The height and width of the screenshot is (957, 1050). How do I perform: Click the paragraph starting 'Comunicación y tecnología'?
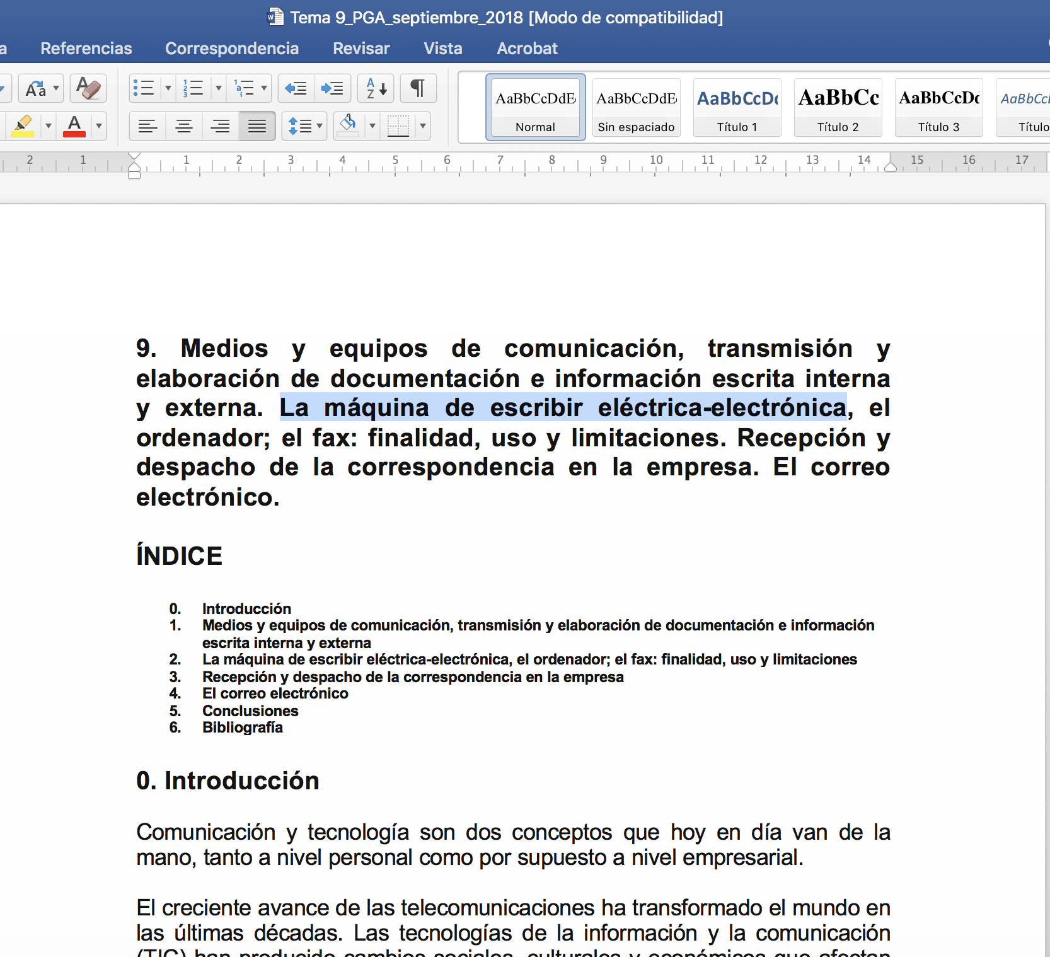tap(513, 845)
